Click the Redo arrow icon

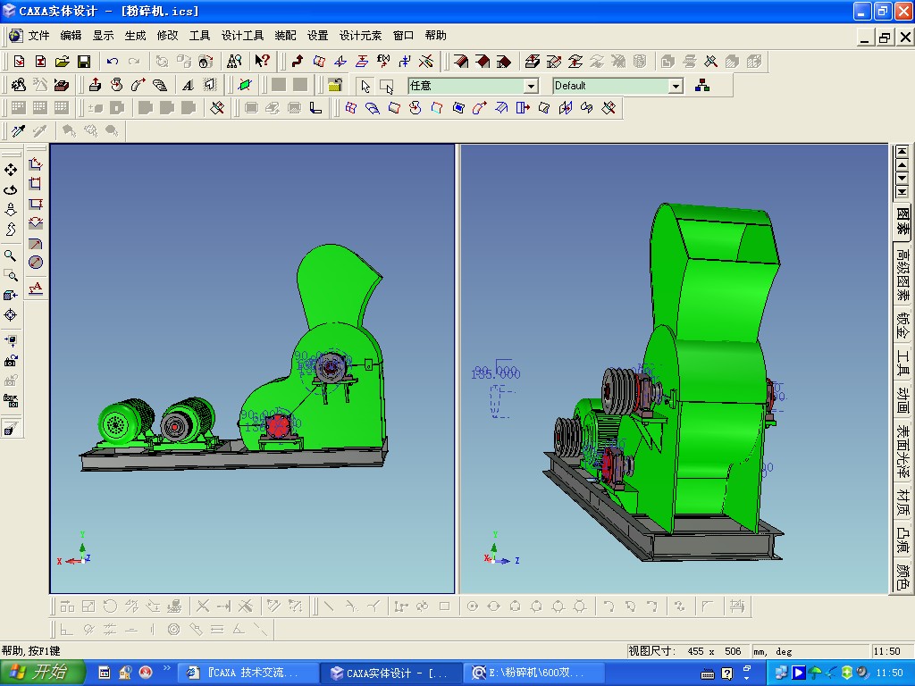tap(134, 62)
